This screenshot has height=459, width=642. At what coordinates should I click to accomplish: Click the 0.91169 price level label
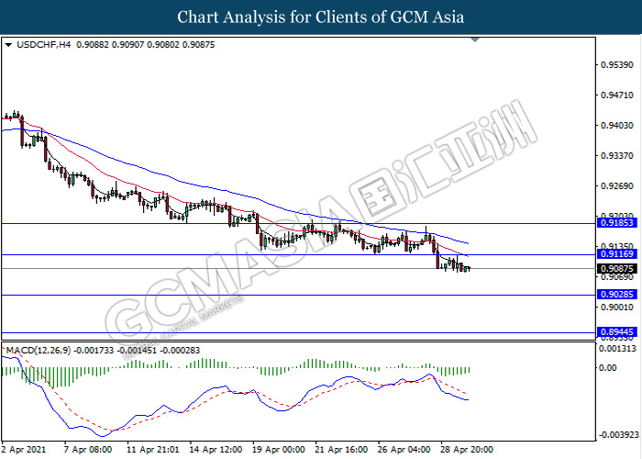[617, 254]
